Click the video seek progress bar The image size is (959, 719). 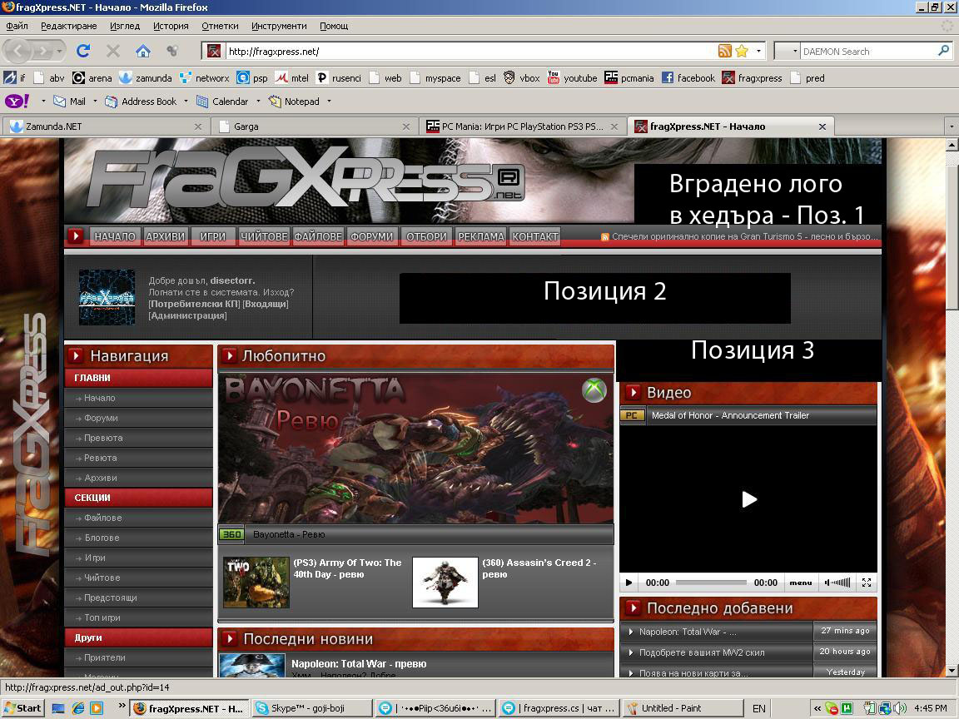click(x=711, y=583)
